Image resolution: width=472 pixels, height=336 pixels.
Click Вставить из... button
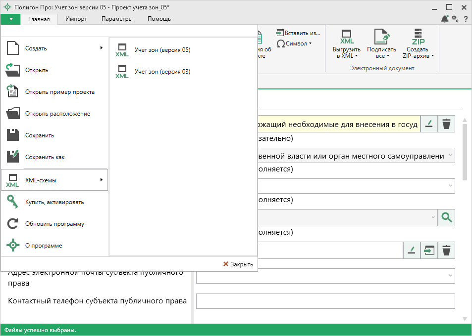[298, 33]
